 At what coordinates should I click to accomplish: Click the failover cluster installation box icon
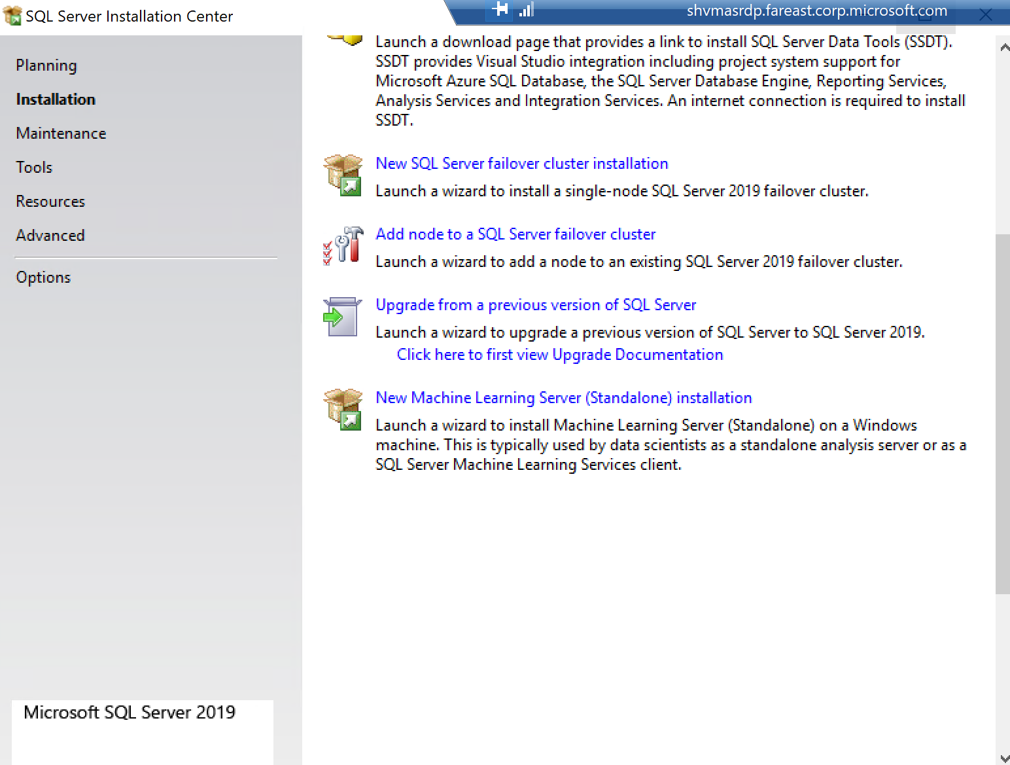343,175
